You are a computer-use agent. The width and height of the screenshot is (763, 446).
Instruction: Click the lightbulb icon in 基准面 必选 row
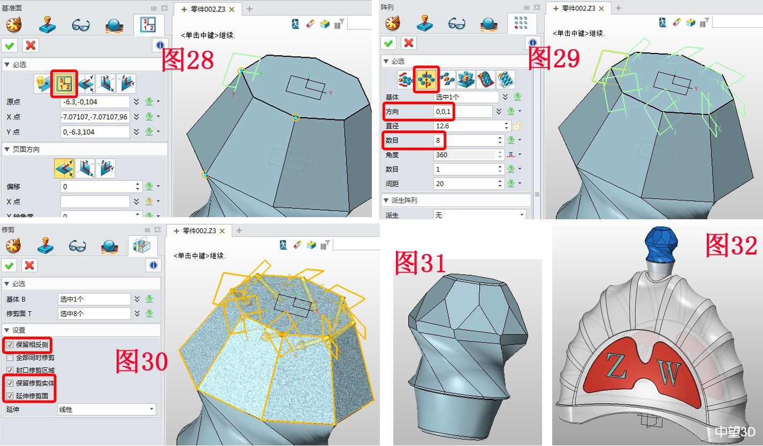pos(42,83)
